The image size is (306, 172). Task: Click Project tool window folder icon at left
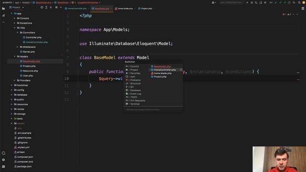(x=3, y=9)
